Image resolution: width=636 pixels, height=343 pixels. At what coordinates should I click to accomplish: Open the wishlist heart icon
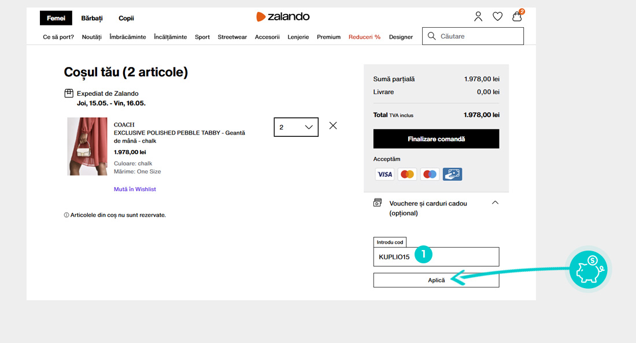tap(497, 17)
